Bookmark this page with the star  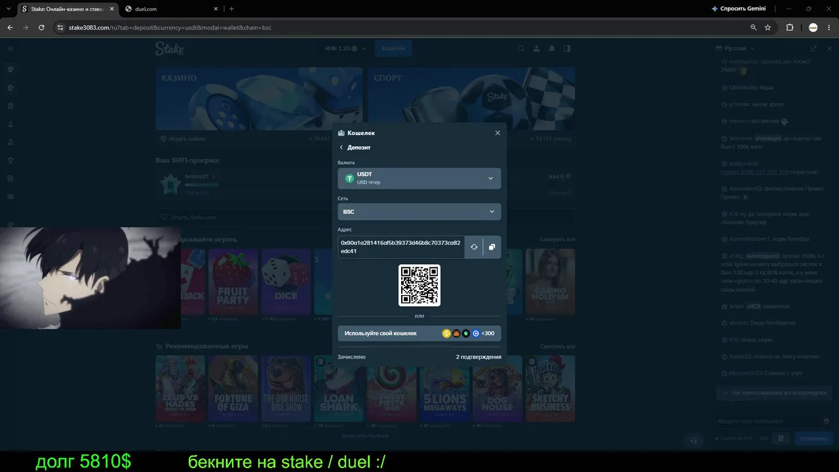pyautogui.click(x=768, y=28)
